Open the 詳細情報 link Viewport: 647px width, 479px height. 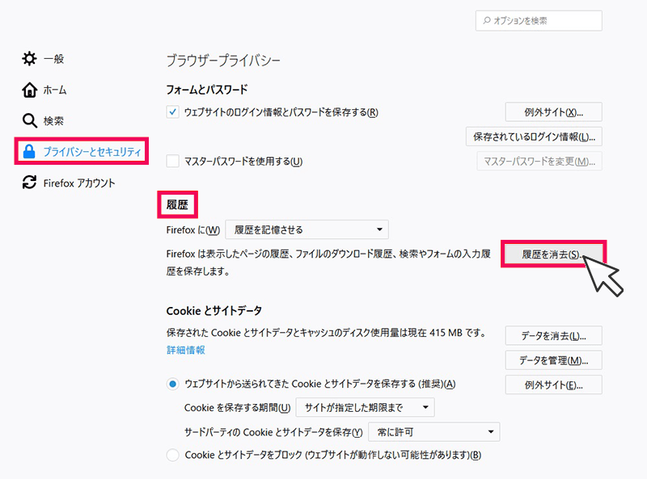185,351
